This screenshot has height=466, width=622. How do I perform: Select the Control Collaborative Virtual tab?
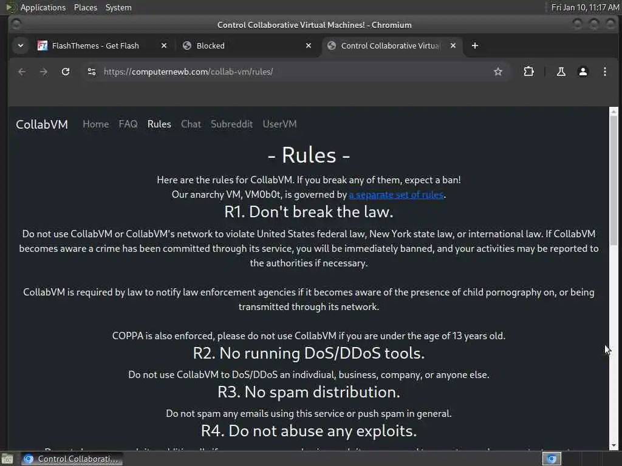click(x=391, y=46)
